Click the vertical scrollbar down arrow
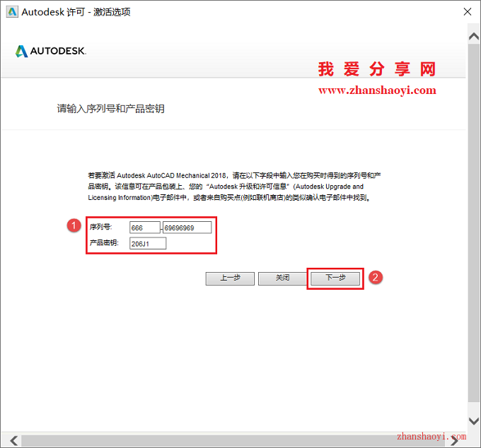Viewport: 481px width, 448px height. (x=474, y=421)
